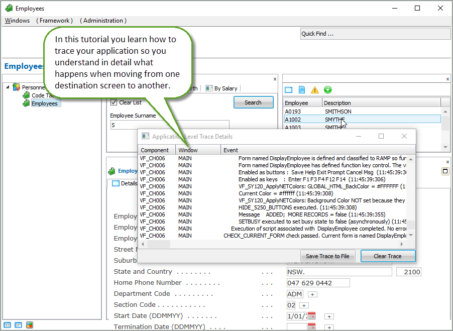This screenshot has height=331, width=453.
Task: Click the multicolored icon in bottom status bar
Action: click(x=30, y=325)
